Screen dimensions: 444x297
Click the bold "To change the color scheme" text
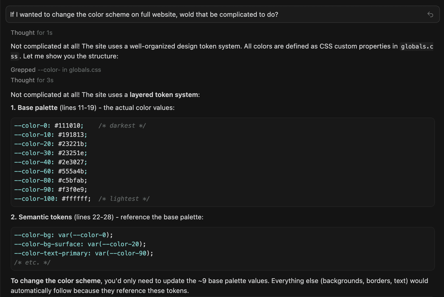[x=56, y=281]
